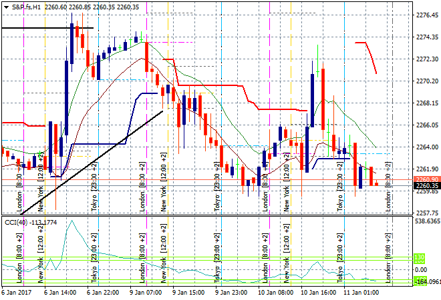Click the 2276.45 price scale label
Image resolution: width=441 pixels, height=300 pixels.
(426, 15)
